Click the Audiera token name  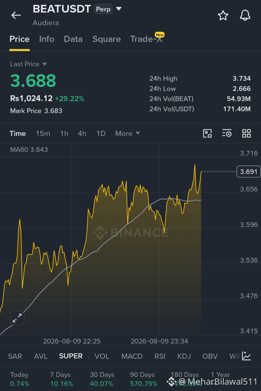click(46, 23)
